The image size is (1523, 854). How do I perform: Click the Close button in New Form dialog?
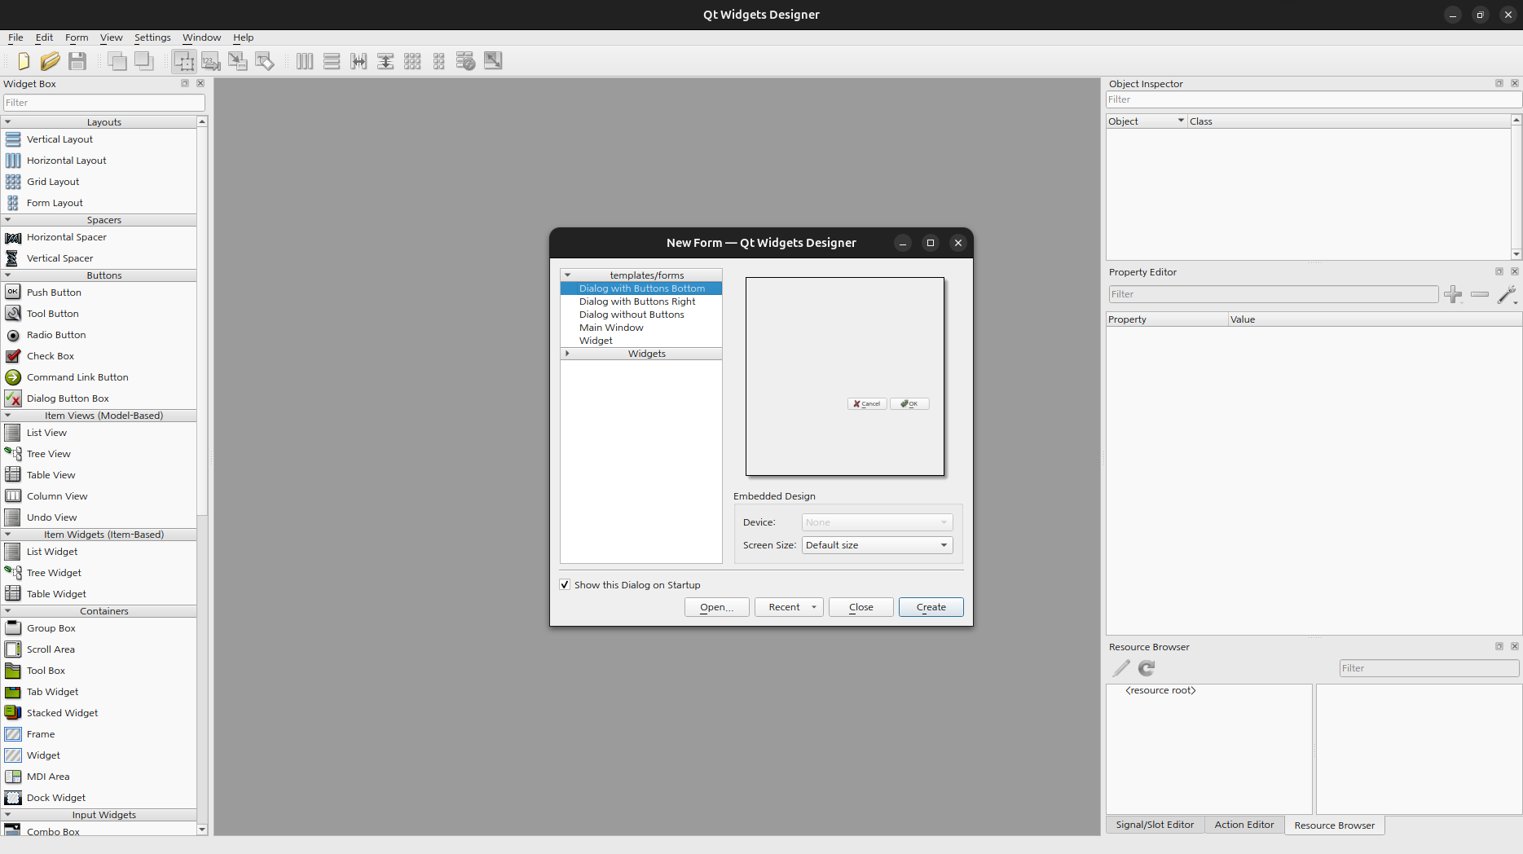(861, 607)
